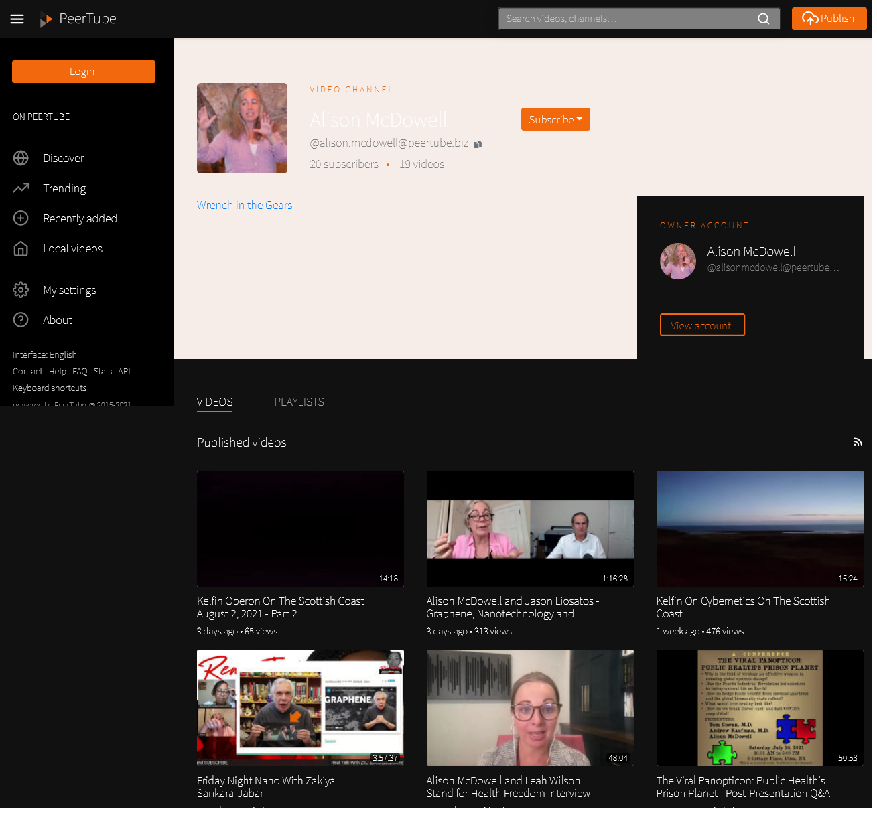Open Leah Wilson interview thumbnail
Image resolution: width=877 pixels, height=813 pixels.
pyautogui.click(x=530, y=708)
